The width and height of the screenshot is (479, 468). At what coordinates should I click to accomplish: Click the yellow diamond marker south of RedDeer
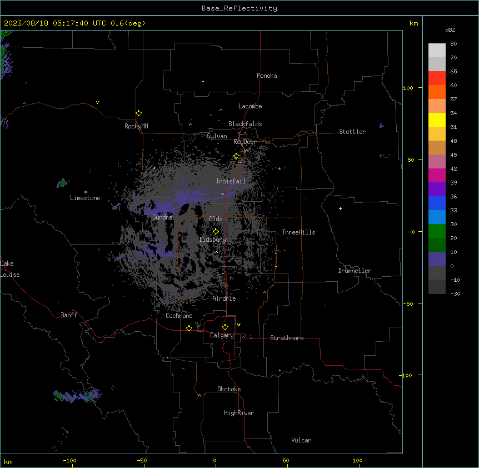coord(237,156)
